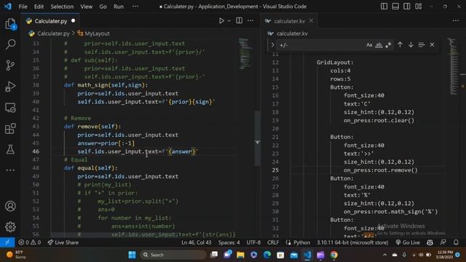466x262 pixels.
Task: Toggle the Primary Side Bar layout button
Action: click(x=384, y=7)
